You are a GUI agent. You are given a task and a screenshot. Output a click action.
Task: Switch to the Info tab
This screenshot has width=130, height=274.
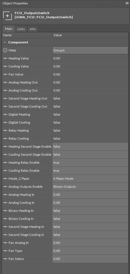pyautogui.click(x=32, y=29)
